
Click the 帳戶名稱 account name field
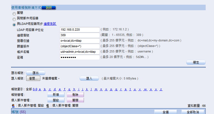[79, 52]
